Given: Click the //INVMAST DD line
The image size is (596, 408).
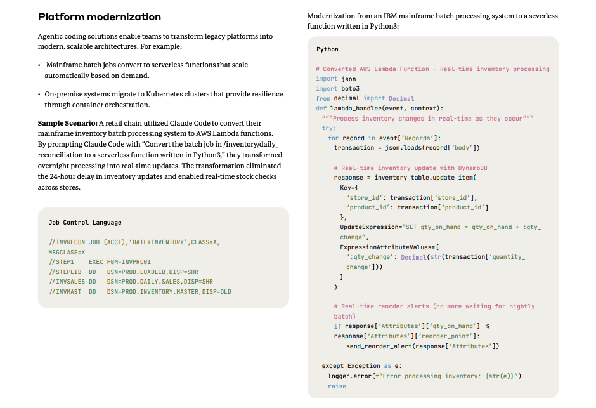Looking at the screenshot, I should click(139, 291).
